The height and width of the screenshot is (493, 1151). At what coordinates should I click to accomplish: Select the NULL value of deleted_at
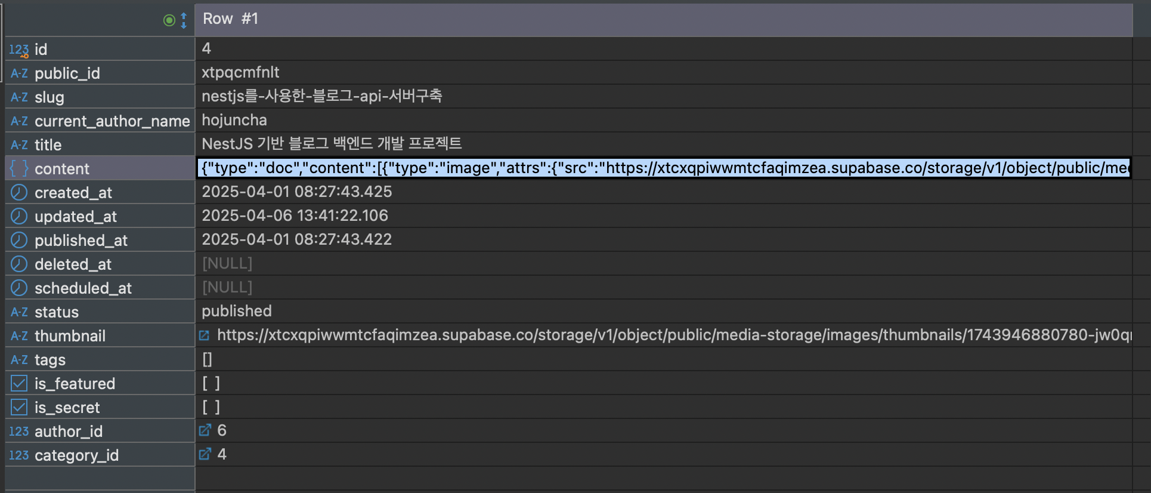click(x=227, y=263)
